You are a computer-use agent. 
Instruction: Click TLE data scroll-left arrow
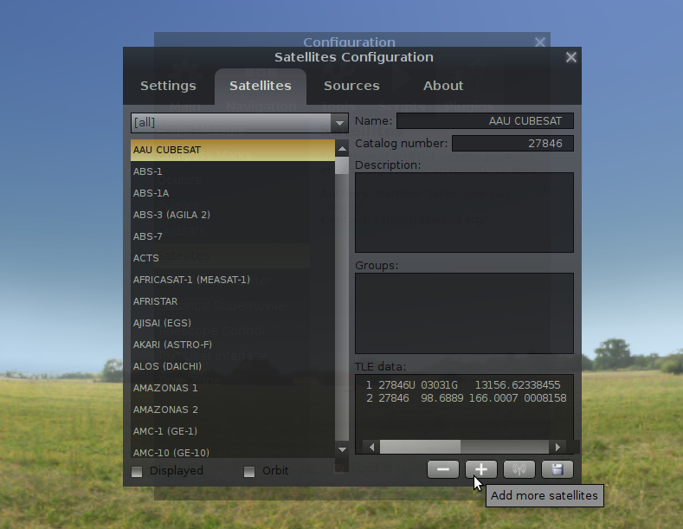(371, 447)
